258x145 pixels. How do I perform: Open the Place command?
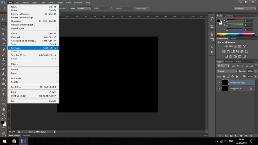pyautogui.click(x=33, y=64)
